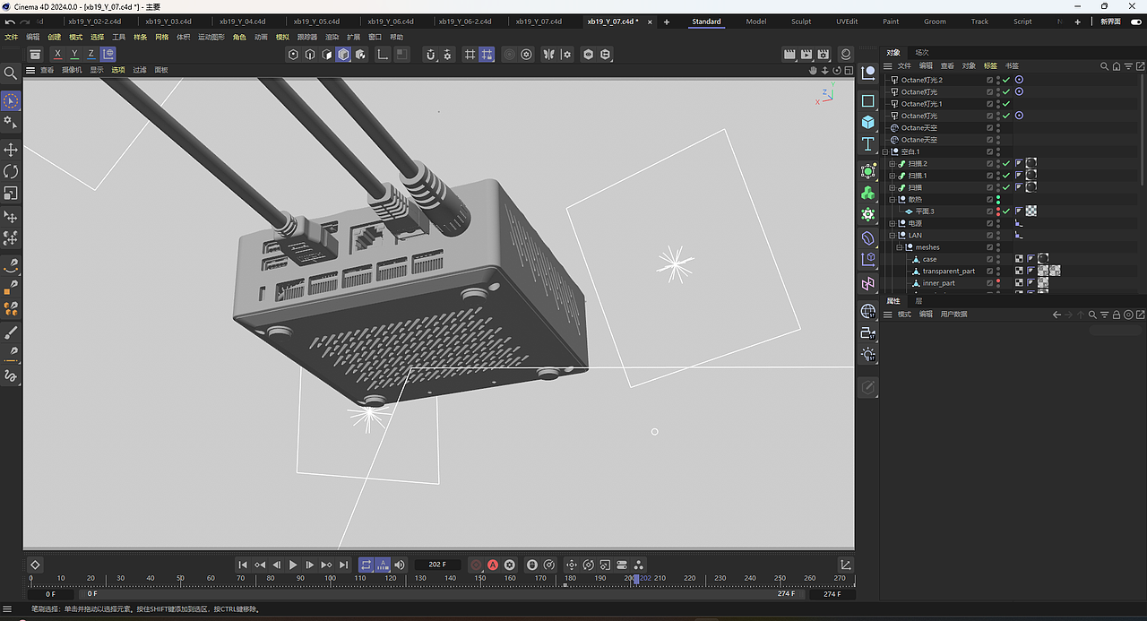The image size is (1147, 621).
Task: Expand the 扫描.1 tree node
Action: pos(892,176)
